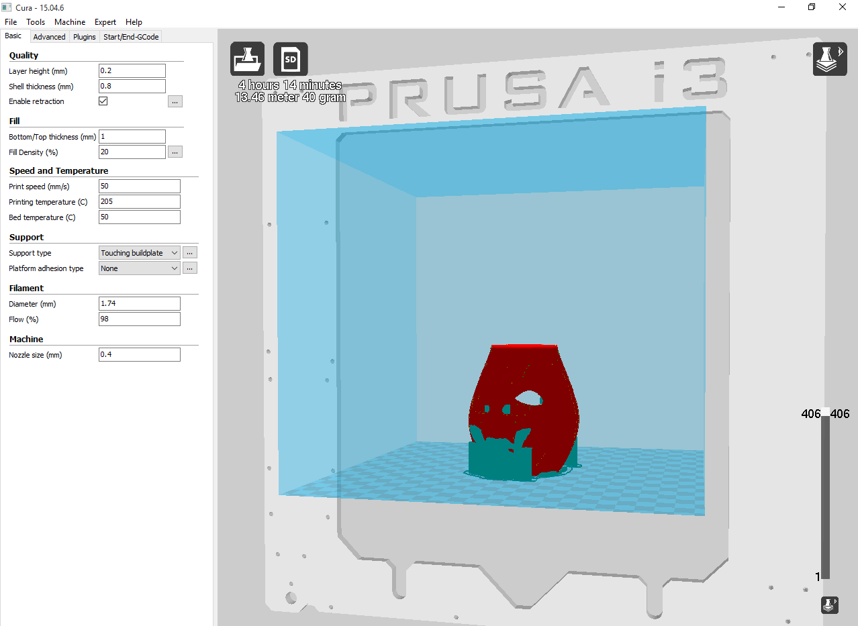This screenshot has width=858, height=626.
Task: Click the Load model file icon
Action: click(x=247, y=59)
